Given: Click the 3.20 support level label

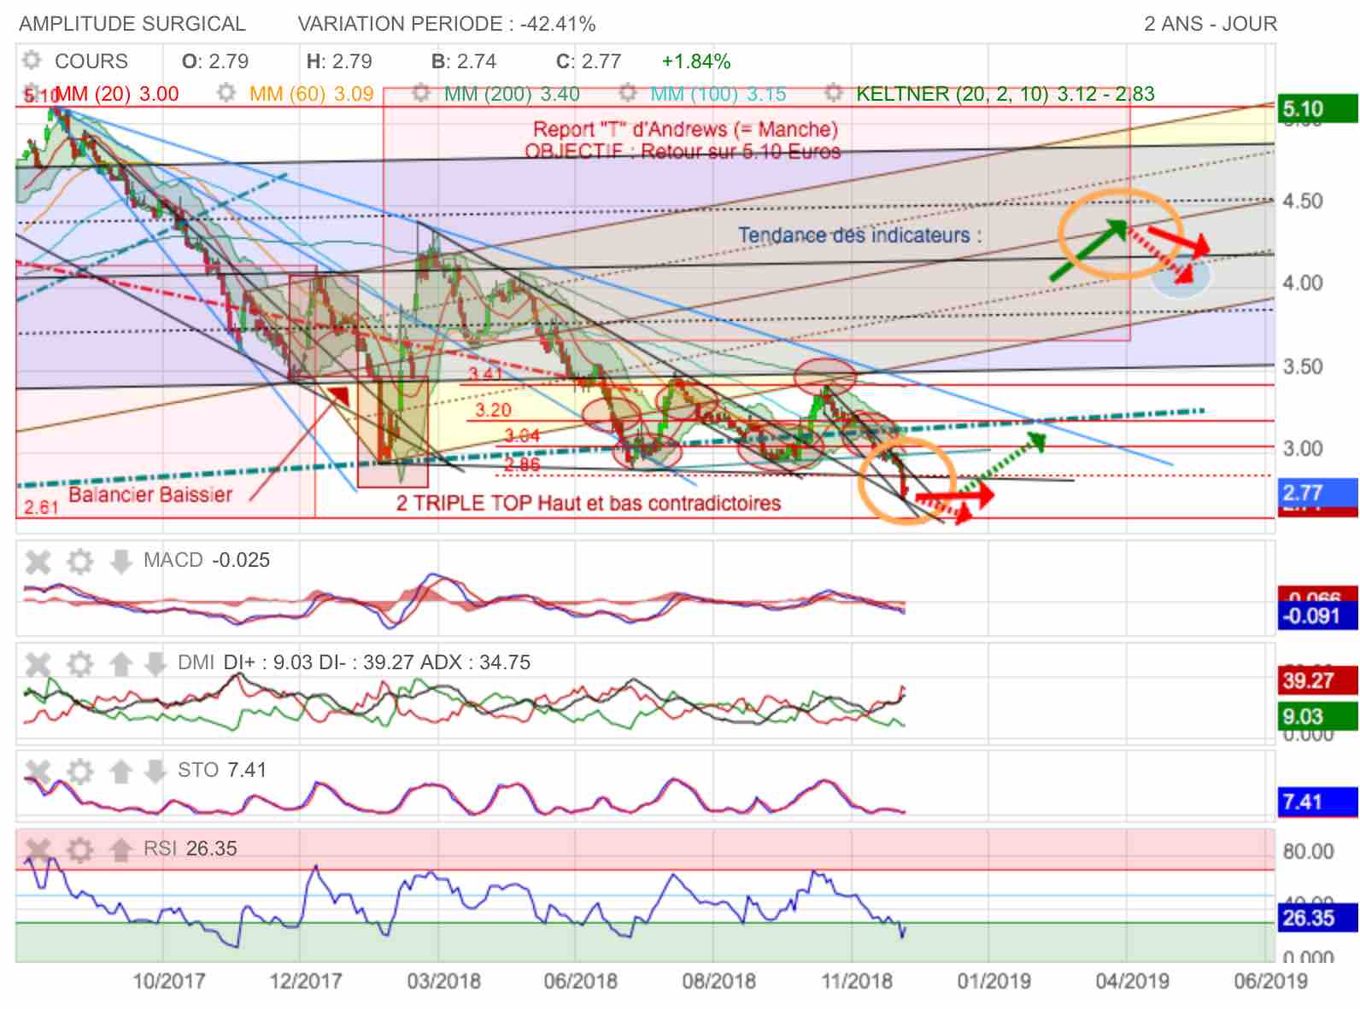Looking at the screenshot, I should click(x=494, y=410).
